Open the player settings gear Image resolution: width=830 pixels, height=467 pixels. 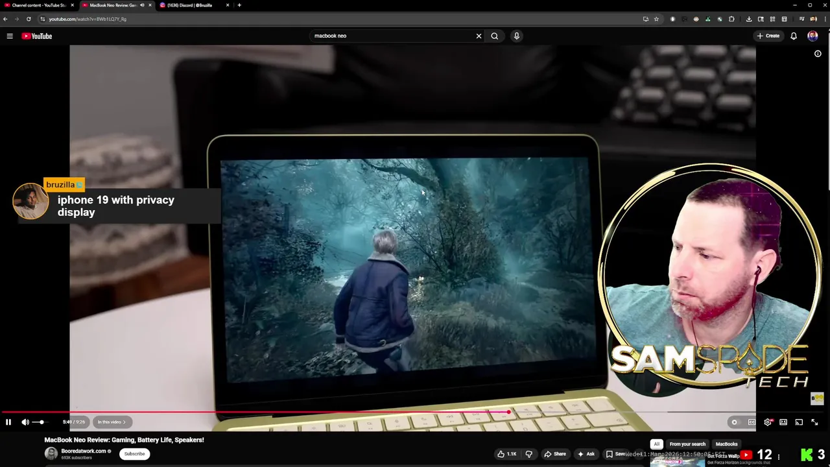pos(768,422)
